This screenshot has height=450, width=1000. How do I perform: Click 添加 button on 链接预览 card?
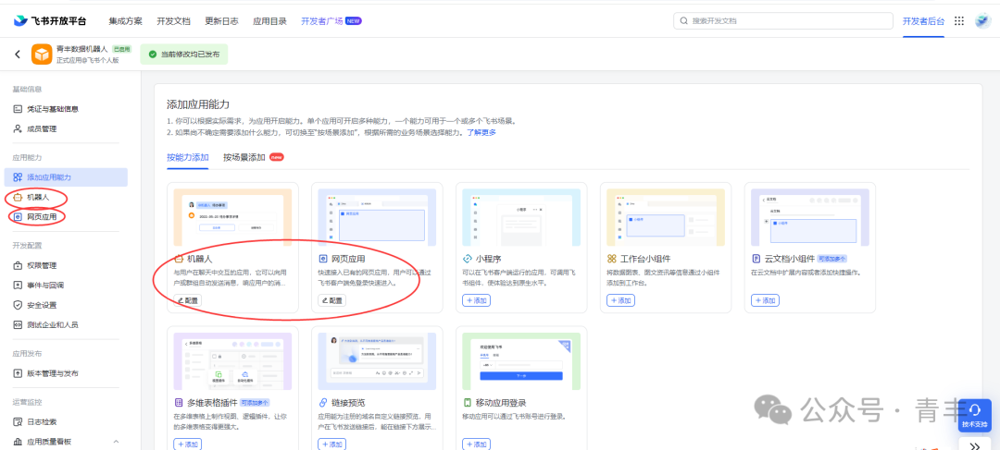coord(332,444)
